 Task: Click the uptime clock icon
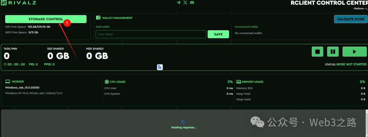tap(5, 64)
